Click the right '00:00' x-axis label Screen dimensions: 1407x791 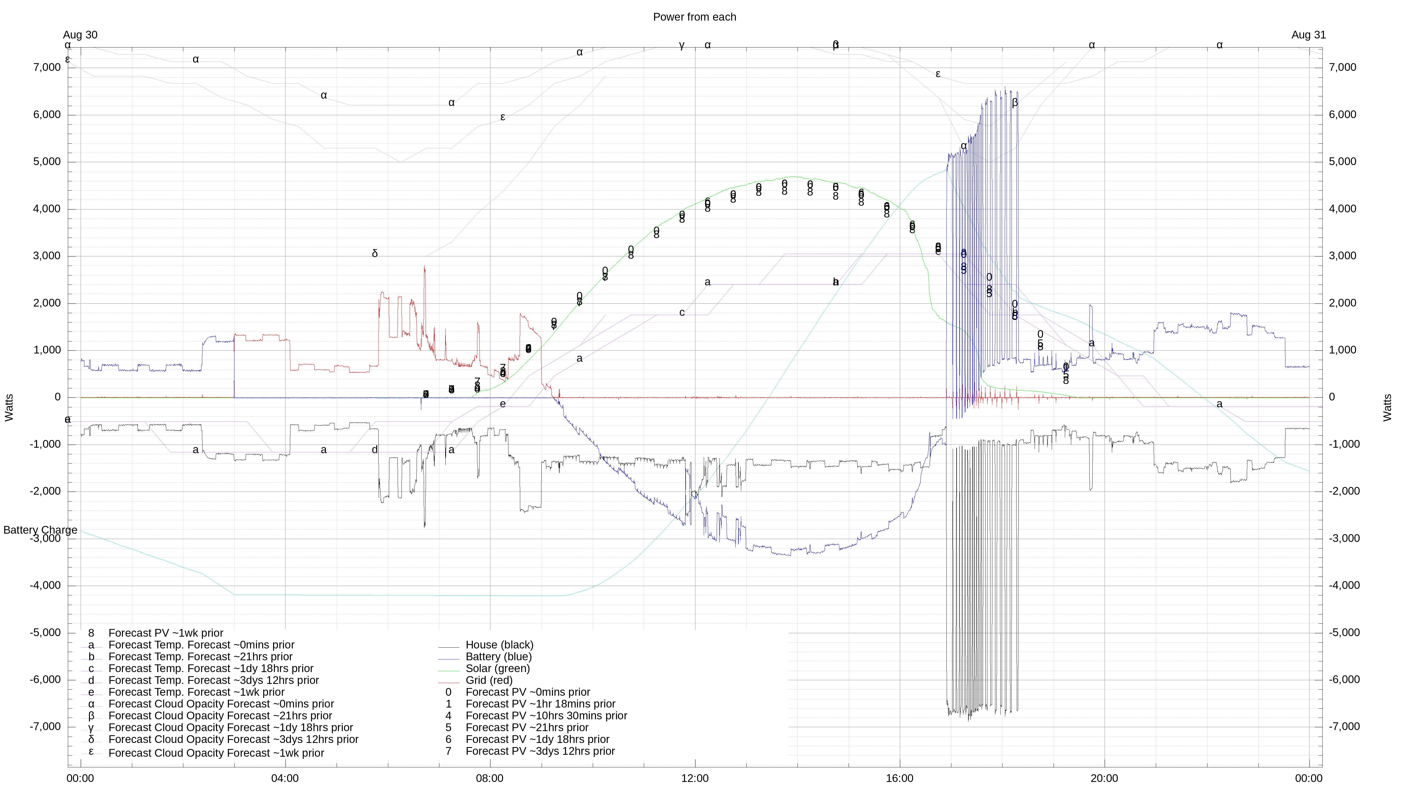1309,778
